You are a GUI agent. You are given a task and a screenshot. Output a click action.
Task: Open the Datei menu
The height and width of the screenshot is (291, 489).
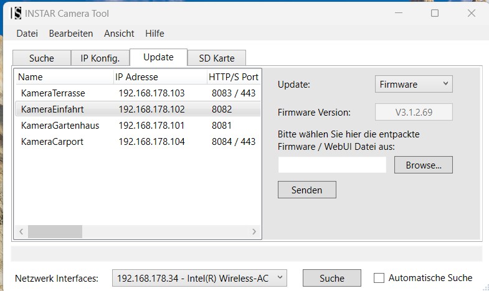[27, 34]
